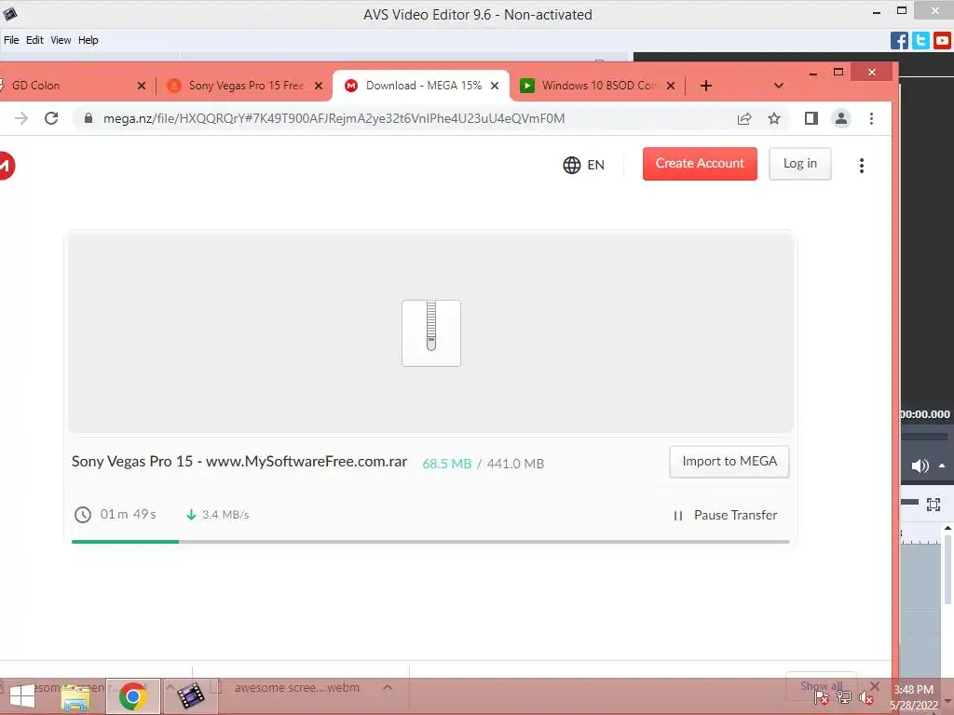
Task: Select Google Chrome on the taskbar
Action: click(133, 696)
